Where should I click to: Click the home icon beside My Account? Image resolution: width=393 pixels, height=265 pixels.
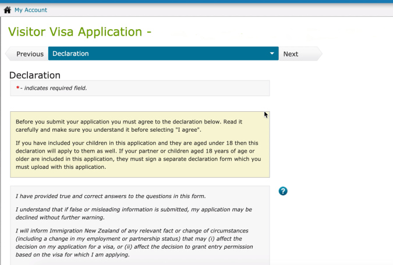click(x=8, y=10)
